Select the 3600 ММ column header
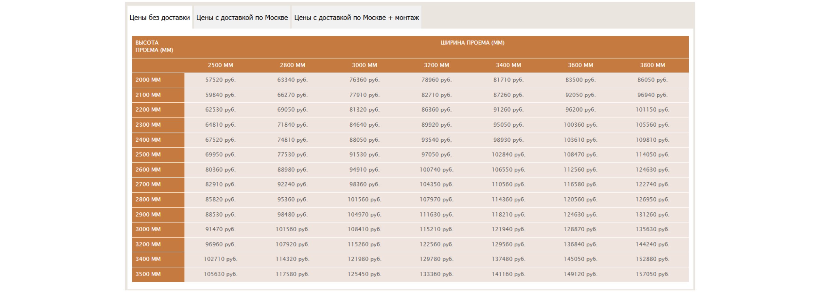This screenshot has width=820, height=292. [580, 65]
